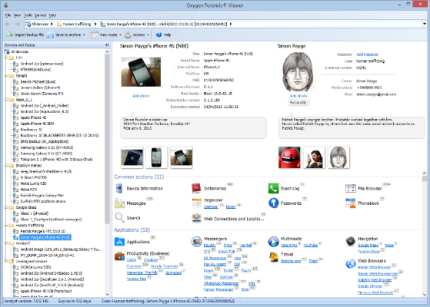
Task: Collapse the Google Glass folder
Action: pos(6,207)
